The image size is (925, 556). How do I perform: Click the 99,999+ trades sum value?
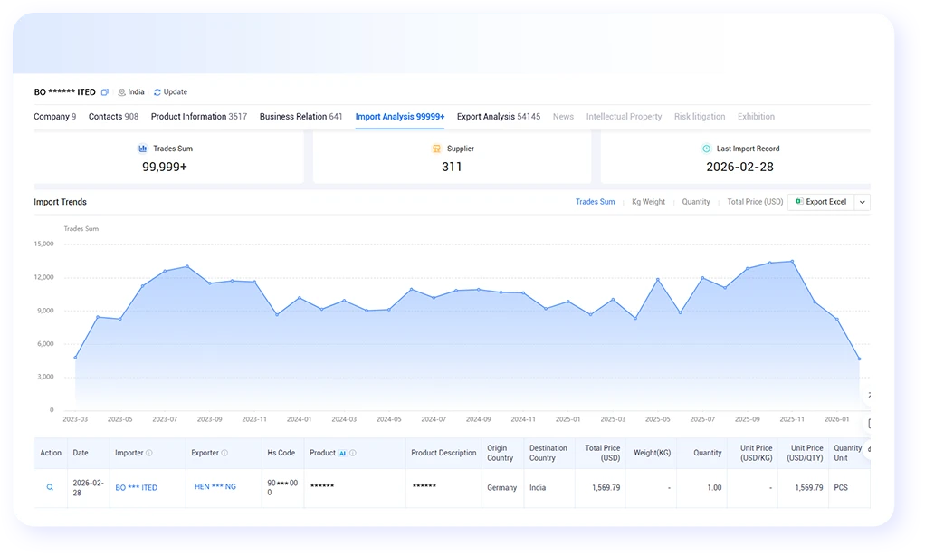165,167
